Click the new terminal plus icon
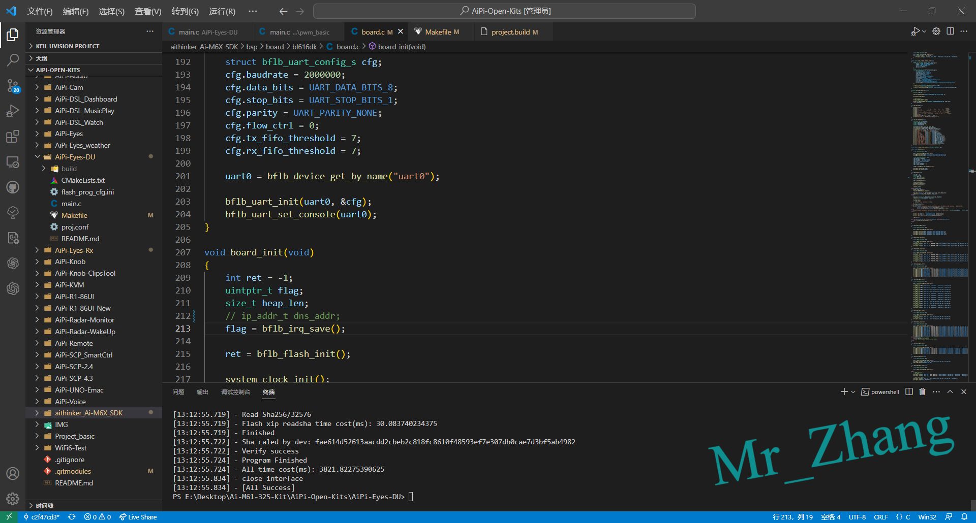 844,391
